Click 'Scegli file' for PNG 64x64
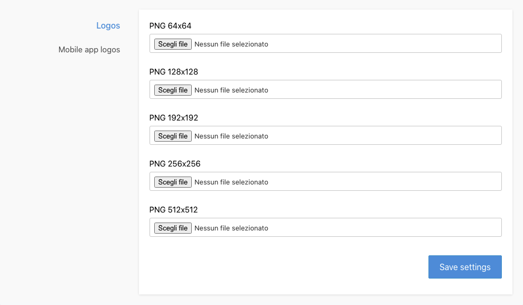 point(173,44)
